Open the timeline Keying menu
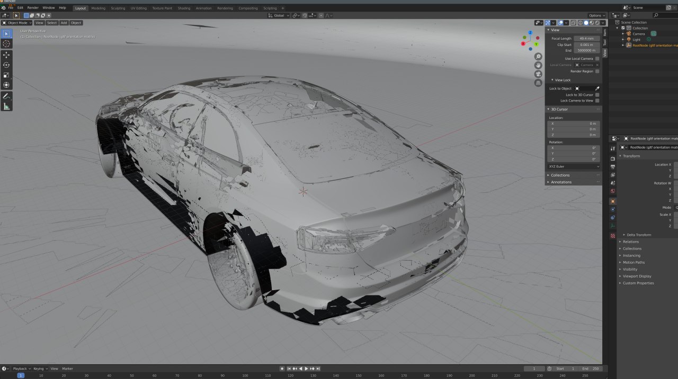Image resolution: width=678 pixels, height=379 pixels. coord(40,368)
